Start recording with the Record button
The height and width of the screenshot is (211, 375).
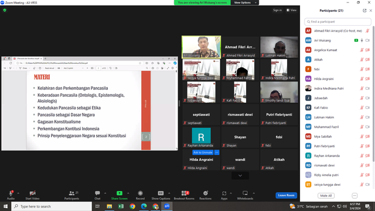coord(140,195)
